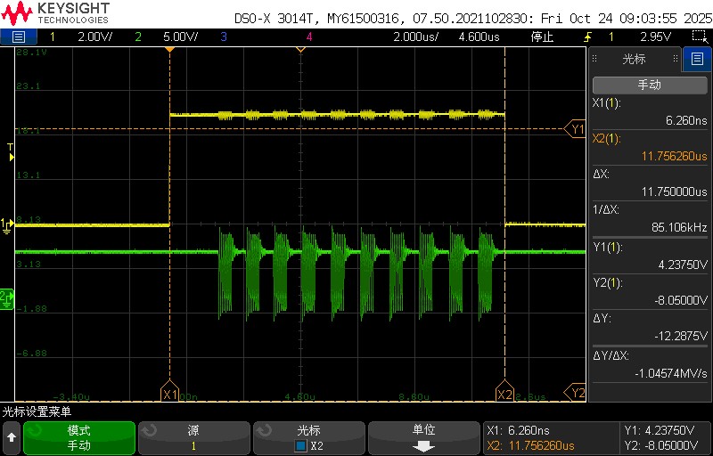Open the main menu icon at top-left
The height and width of the screenshot is (456, 713).
(x=19, y=37)
